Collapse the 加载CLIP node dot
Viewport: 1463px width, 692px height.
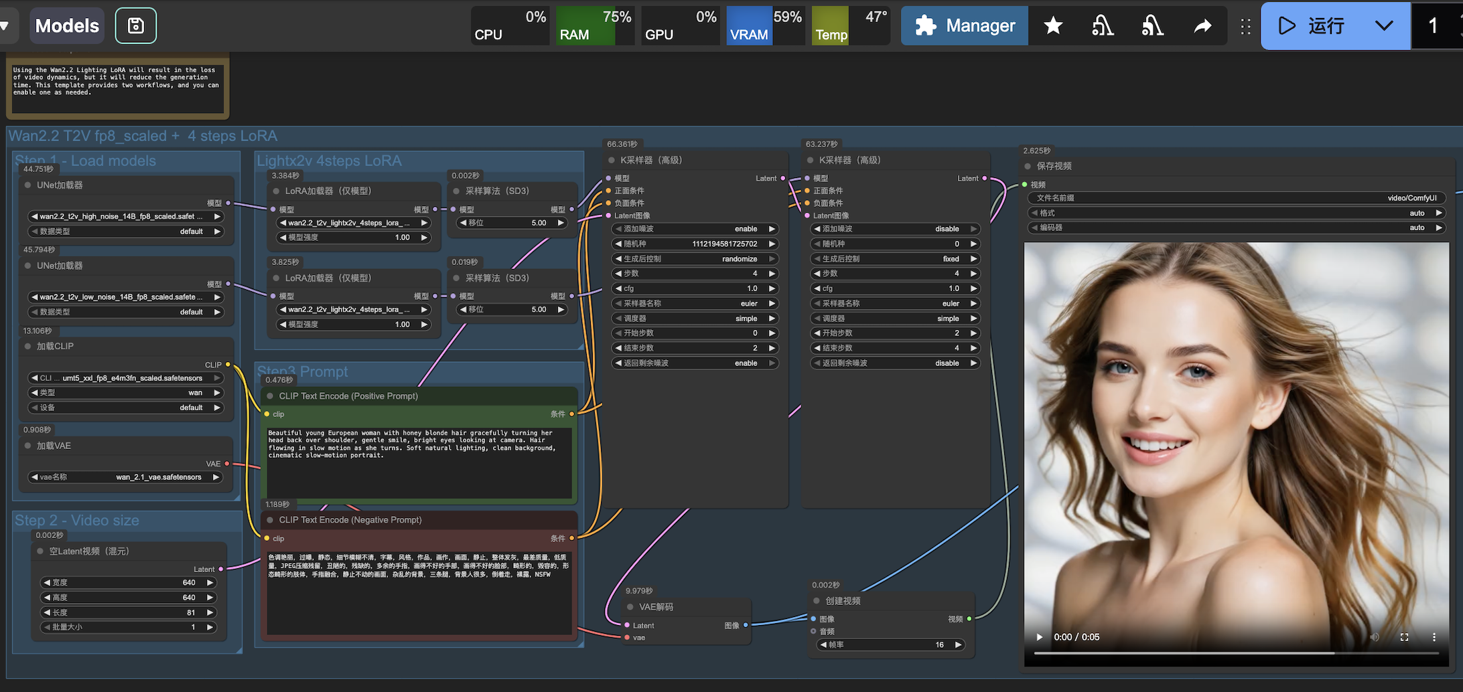(28, 347)
